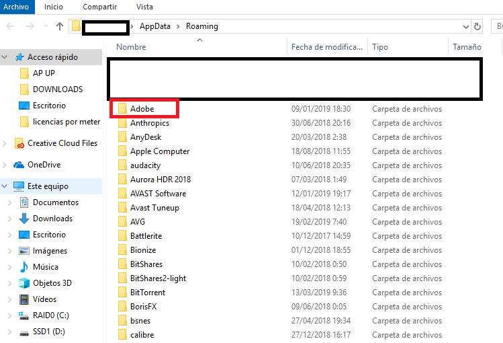This screenshot has width=503, height=343.
Task: Expand the Documentos tree node
Action: 10,202
